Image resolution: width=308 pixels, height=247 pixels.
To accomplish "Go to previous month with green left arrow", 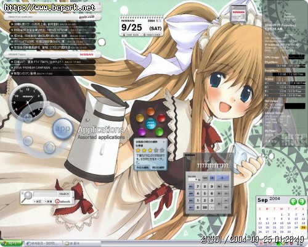I will coord(293,201).
